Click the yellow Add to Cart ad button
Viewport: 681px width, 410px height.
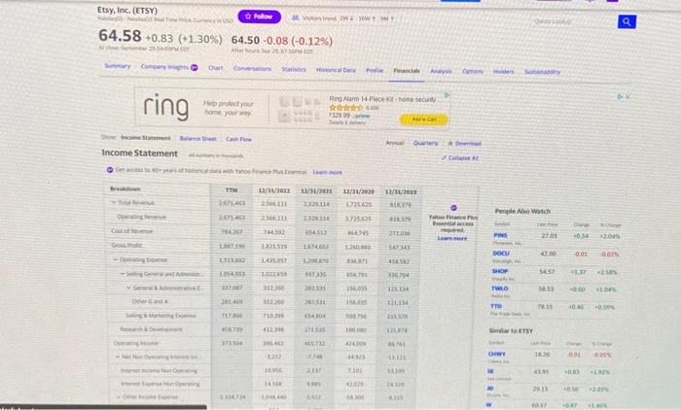pos(423,120)
